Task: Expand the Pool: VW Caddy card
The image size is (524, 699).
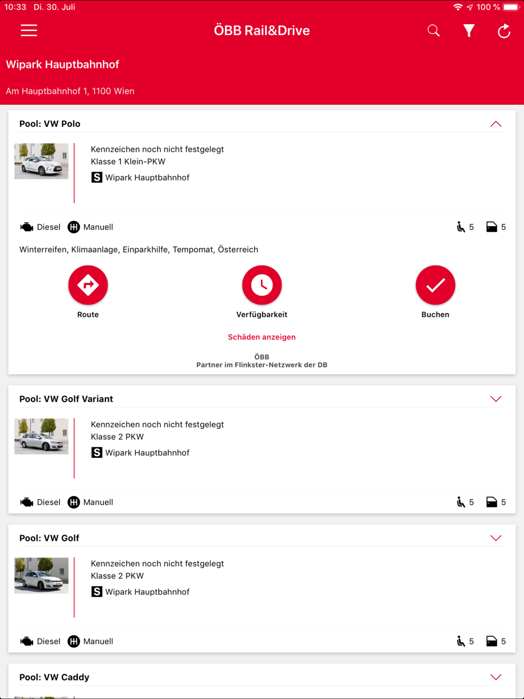Action: coord(496,677)
